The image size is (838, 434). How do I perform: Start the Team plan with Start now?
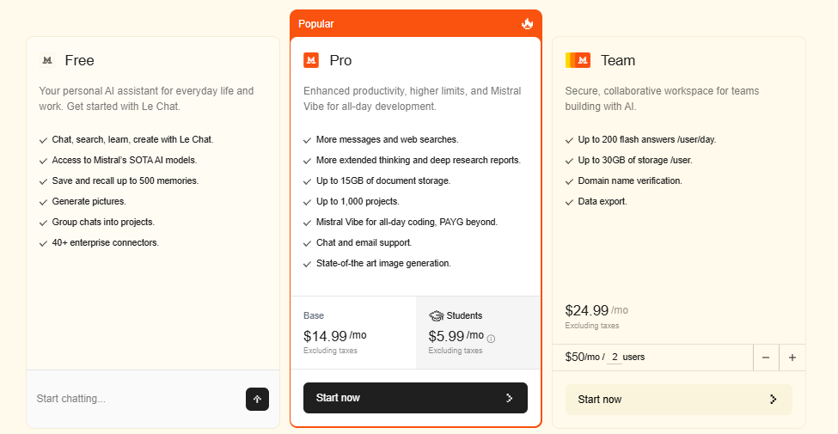coord(679,400)
